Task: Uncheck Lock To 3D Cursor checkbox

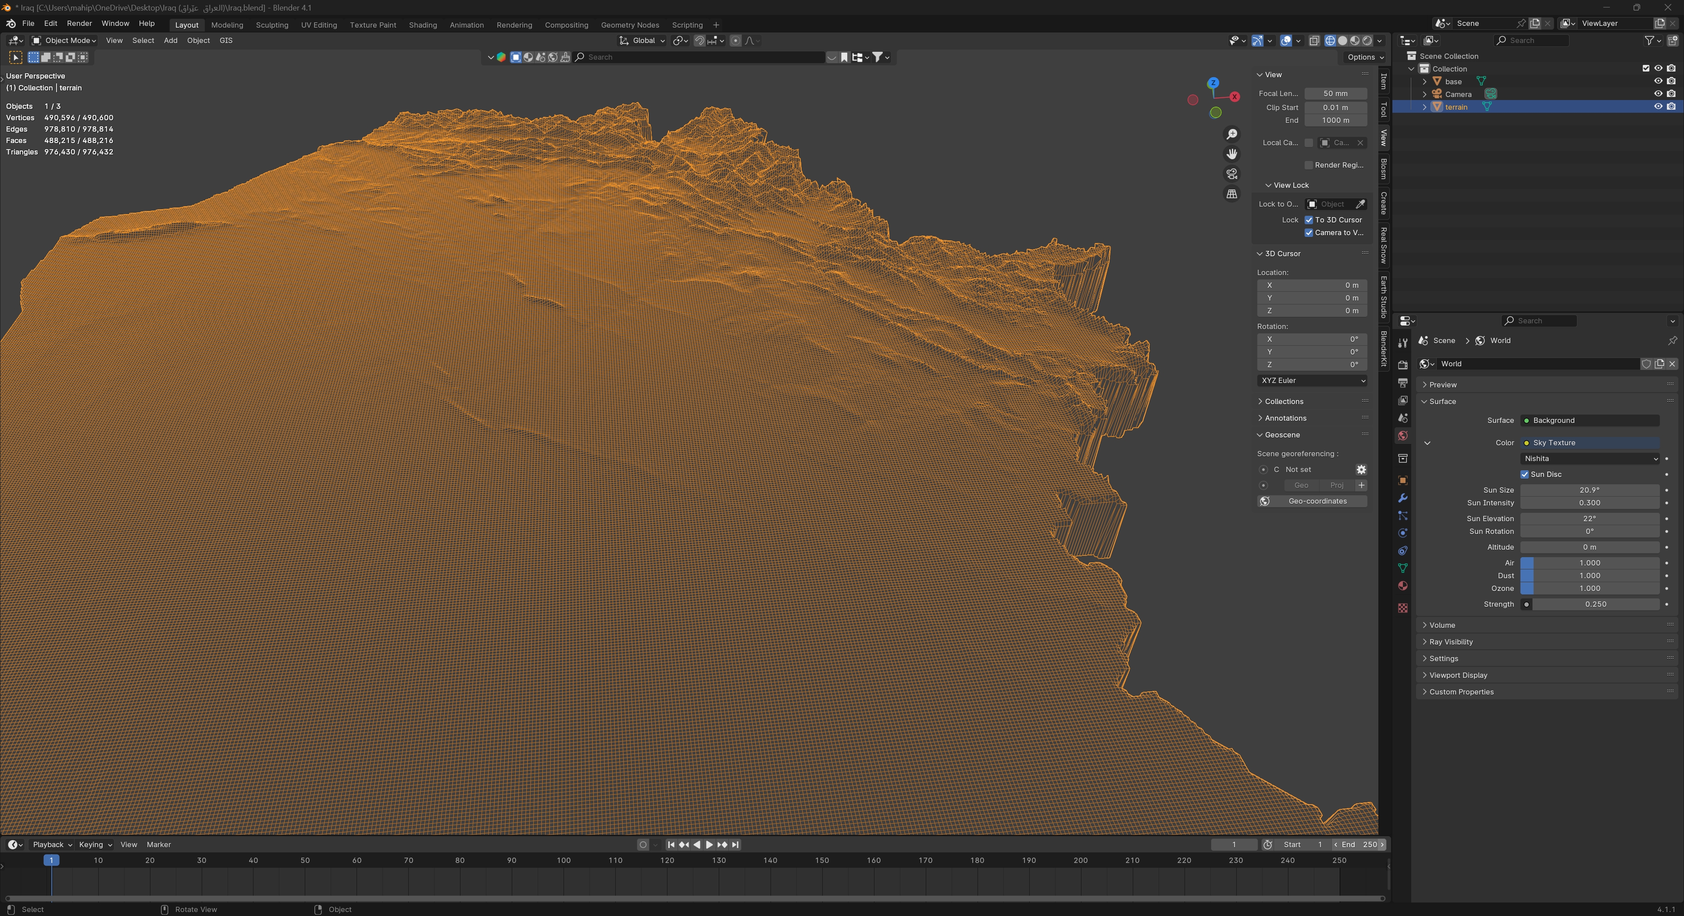Action: (1309, 220)
